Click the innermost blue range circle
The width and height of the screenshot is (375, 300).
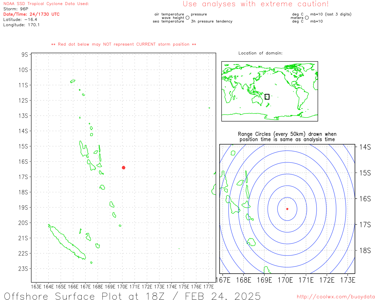(287, 209)
